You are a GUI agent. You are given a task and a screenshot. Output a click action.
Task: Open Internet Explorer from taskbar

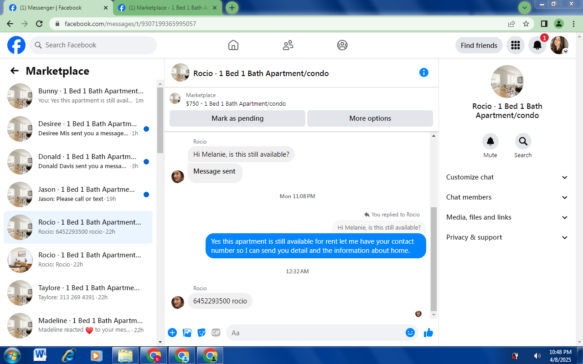[x=68, y=355]
